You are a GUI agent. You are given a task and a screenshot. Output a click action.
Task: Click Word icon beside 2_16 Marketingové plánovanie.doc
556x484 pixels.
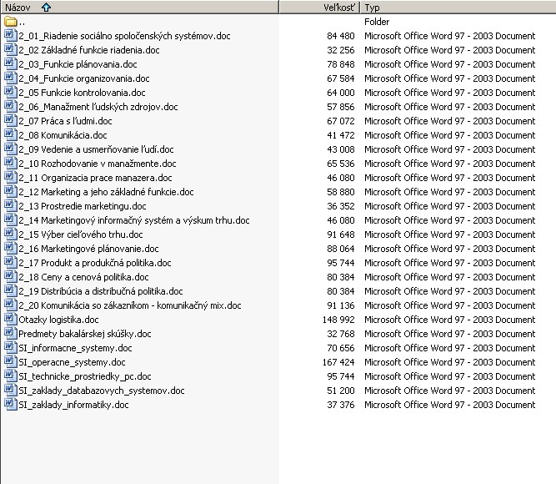(x=11, y=249)
